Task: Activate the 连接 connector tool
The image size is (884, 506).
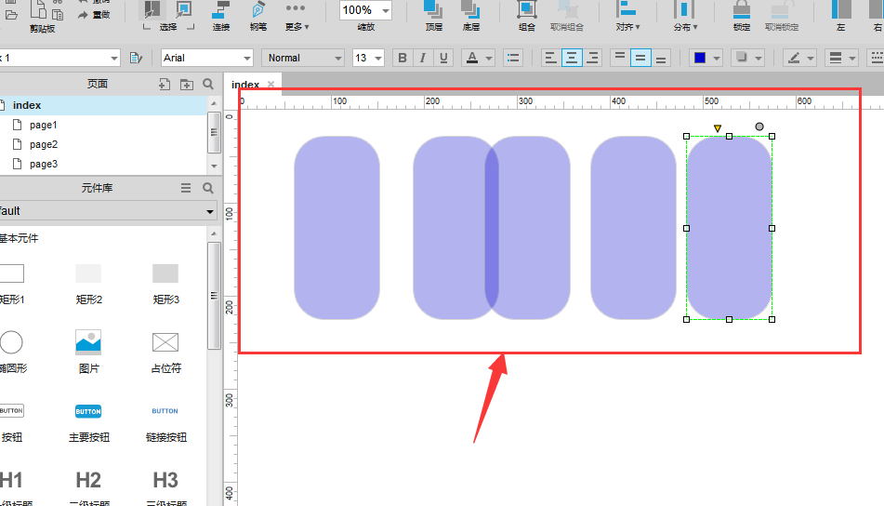Action: pos(221,15)
